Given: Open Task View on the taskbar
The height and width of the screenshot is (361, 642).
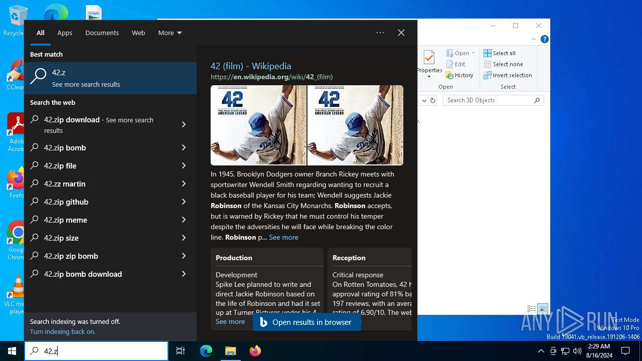Looking at the screenshot, I should tap(181, 351).
